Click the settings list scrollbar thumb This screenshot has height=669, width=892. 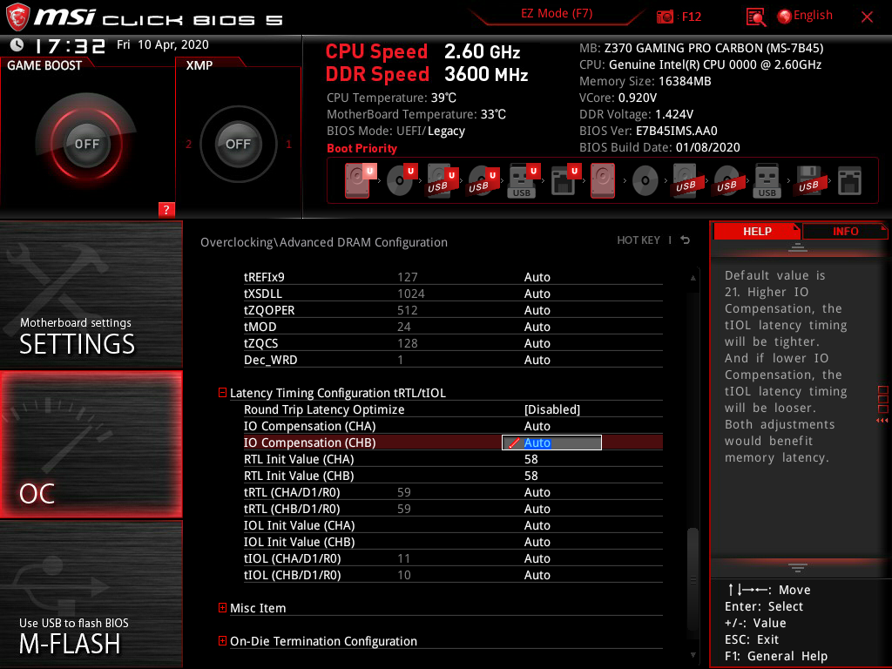click(x=693, y=579)
